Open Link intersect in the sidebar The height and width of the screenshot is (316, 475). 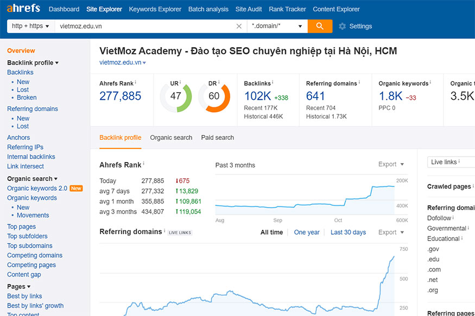[26, 166]
